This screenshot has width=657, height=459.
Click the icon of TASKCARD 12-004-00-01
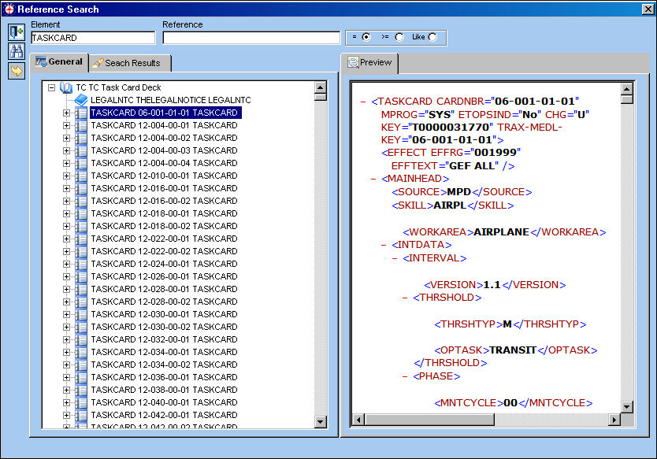pyautogui.click(x=81, y=125)
